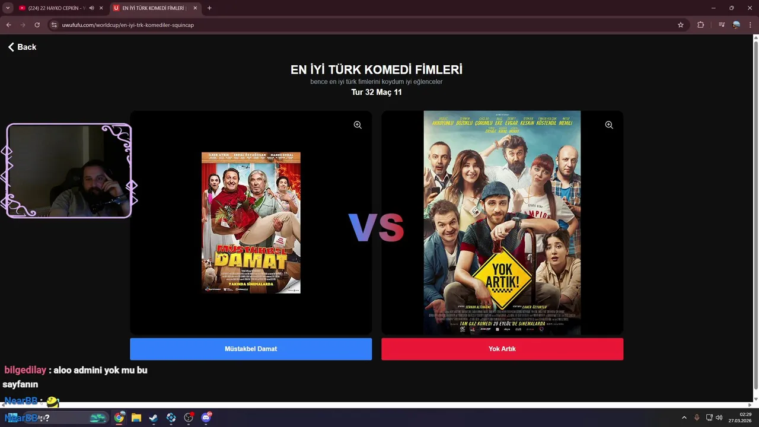View site information icon in address bar
The height and width of the screenshot is (427, 759).
(54, 25)
